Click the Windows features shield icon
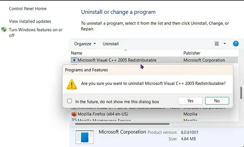 tap(4, 30)
